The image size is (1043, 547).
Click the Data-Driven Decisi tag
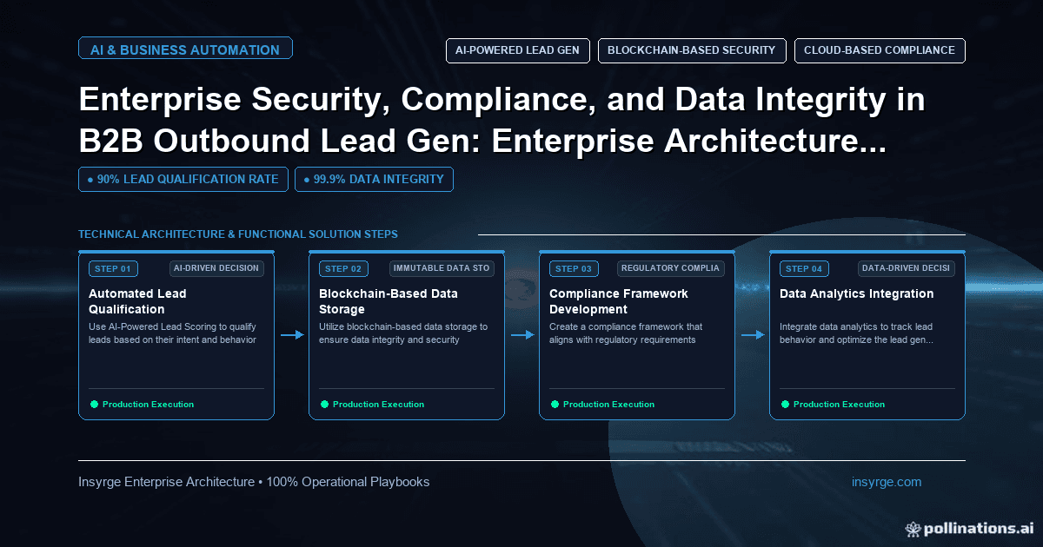coord(907,268)
